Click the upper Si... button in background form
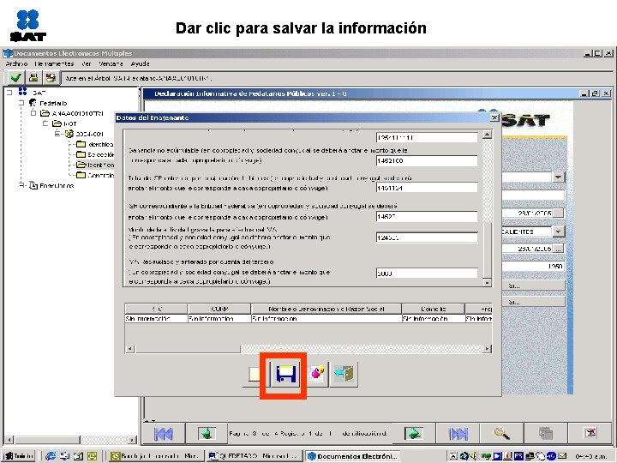 tap(533, 286)
